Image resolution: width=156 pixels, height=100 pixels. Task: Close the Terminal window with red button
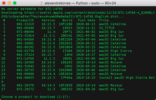(x=4, y=3)
